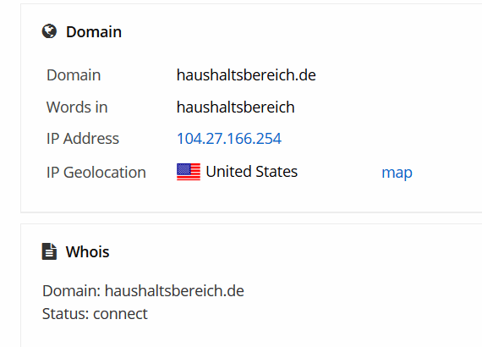Screen dimensions: 482x347
Task: Click the globe icon beside Domain heading
Action: tap(49, 31)
